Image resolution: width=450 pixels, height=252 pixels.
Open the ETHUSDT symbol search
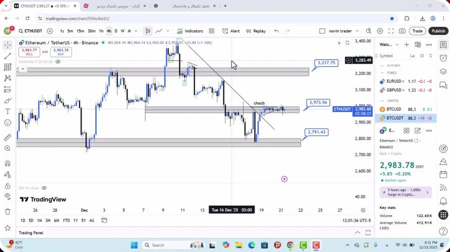pyautogui.click(x=30, y=31)
